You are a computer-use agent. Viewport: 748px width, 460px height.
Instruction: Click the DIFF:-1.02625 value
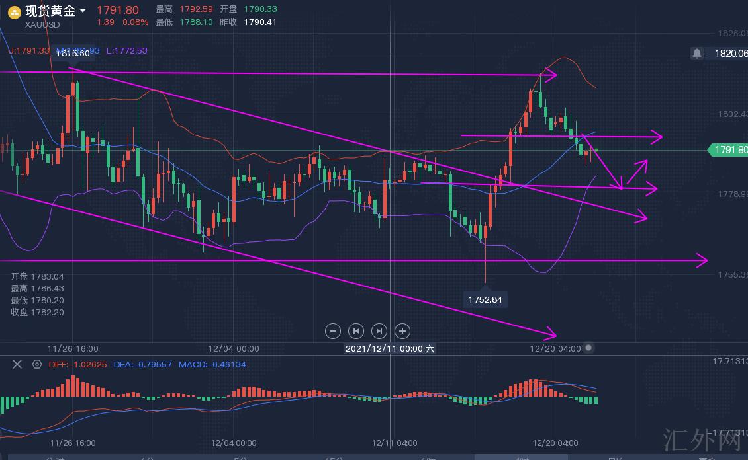pos(77,365)
